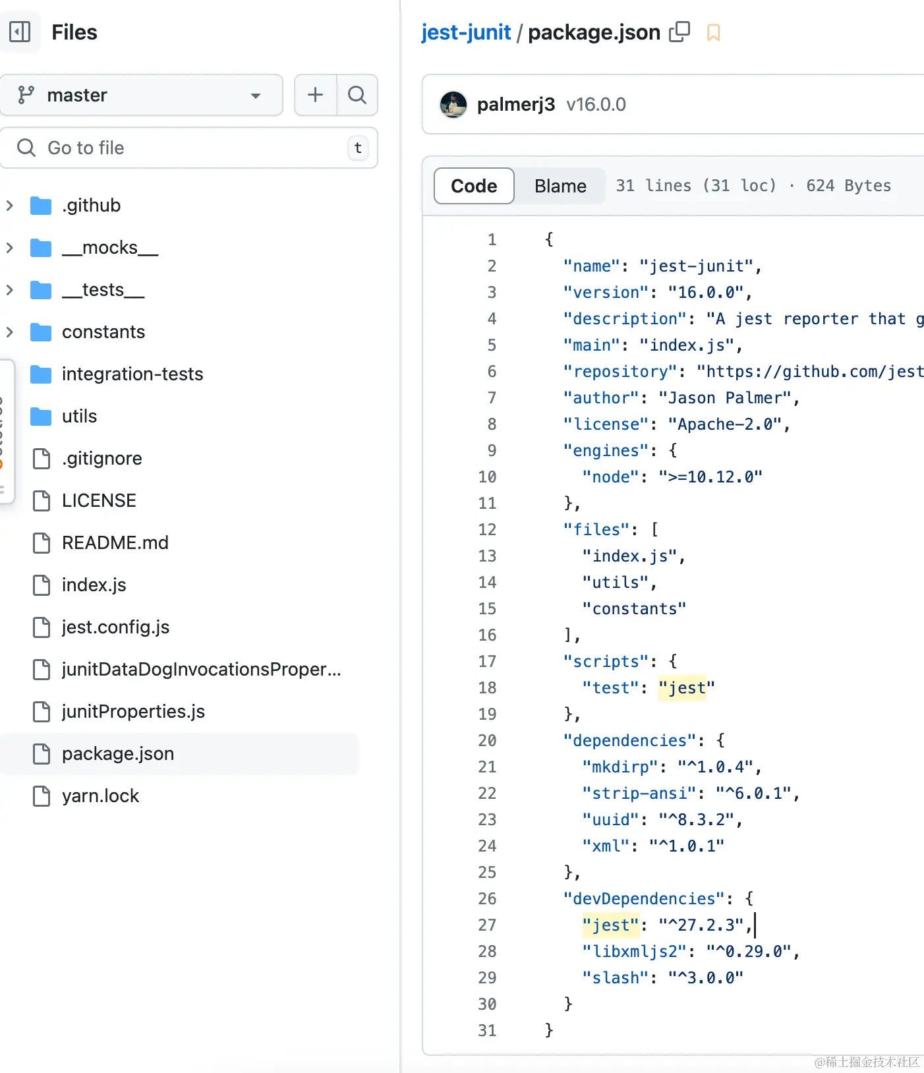Collapse the file tree side panel
Image resolution: width=924 pixels, height=1073 pixels.
tap(20, 32)
